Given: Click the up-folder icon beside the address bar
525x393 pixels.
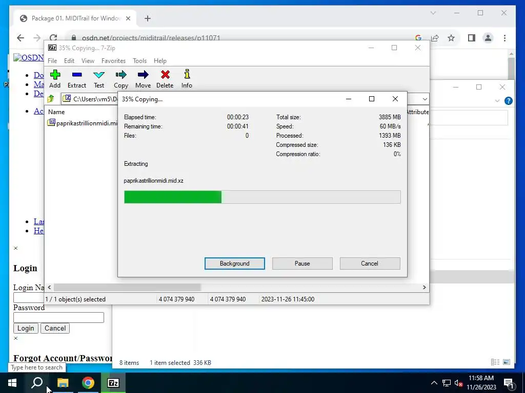Looking at the screenshot, I should [51, 99].
